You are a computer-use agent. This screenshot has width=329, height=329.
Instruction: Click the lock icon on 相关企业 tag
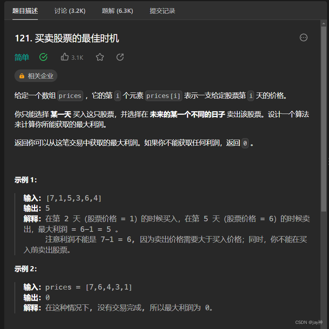click(21, 76)
